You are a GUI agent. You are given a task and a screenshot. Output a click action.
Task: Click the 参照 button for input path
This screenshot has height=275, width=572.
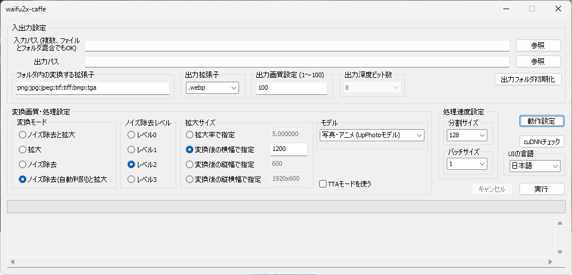538,46
